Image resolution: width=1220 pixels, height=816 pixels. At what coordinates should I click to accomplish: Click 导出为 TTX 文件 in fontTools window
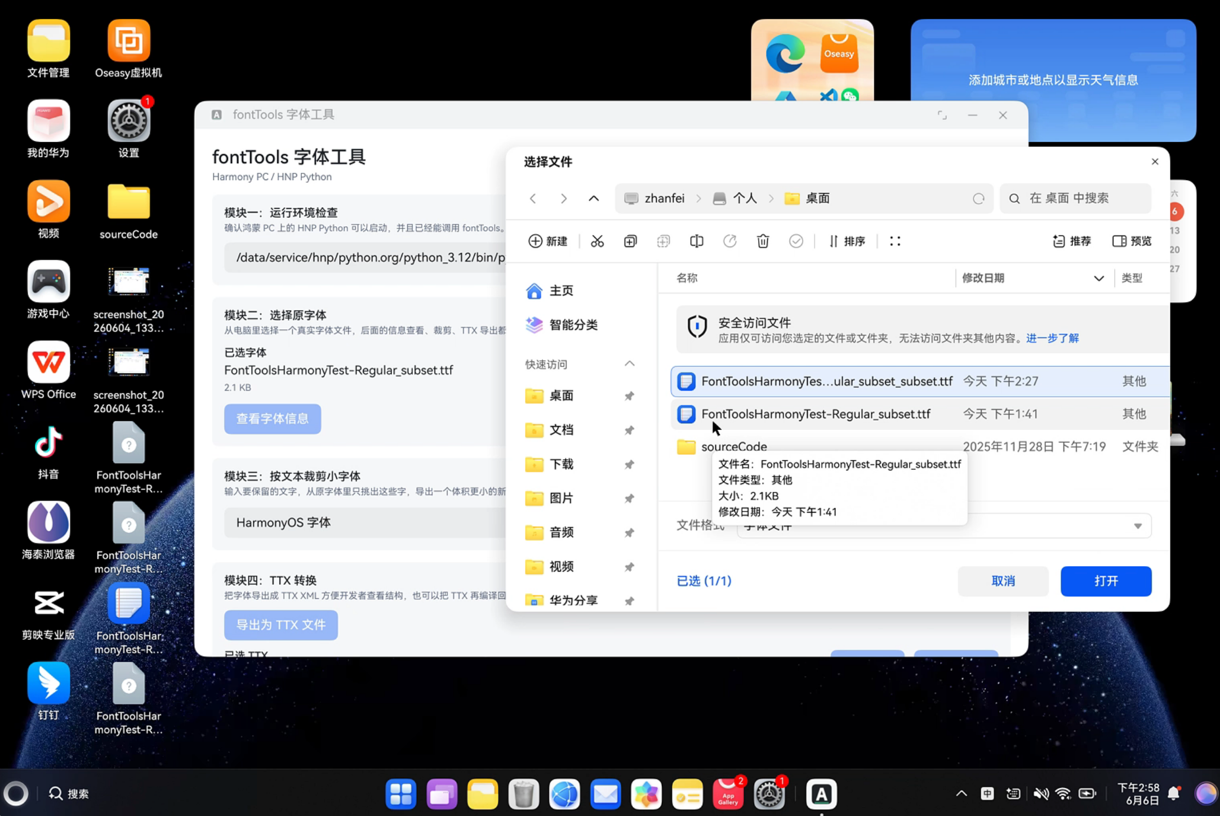[x=281, y=625]
